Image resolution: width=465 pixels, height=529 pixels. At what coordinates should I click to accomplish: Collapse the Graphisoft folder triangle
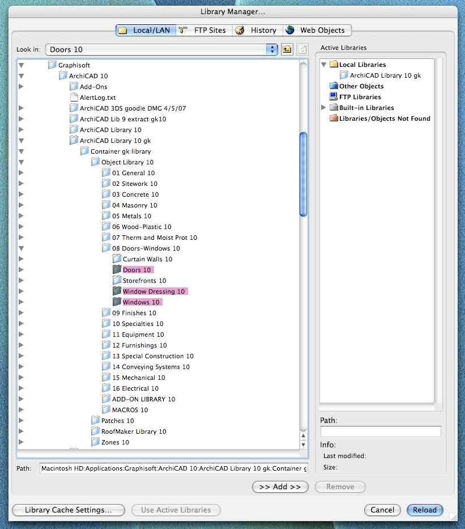click(21, 65)
